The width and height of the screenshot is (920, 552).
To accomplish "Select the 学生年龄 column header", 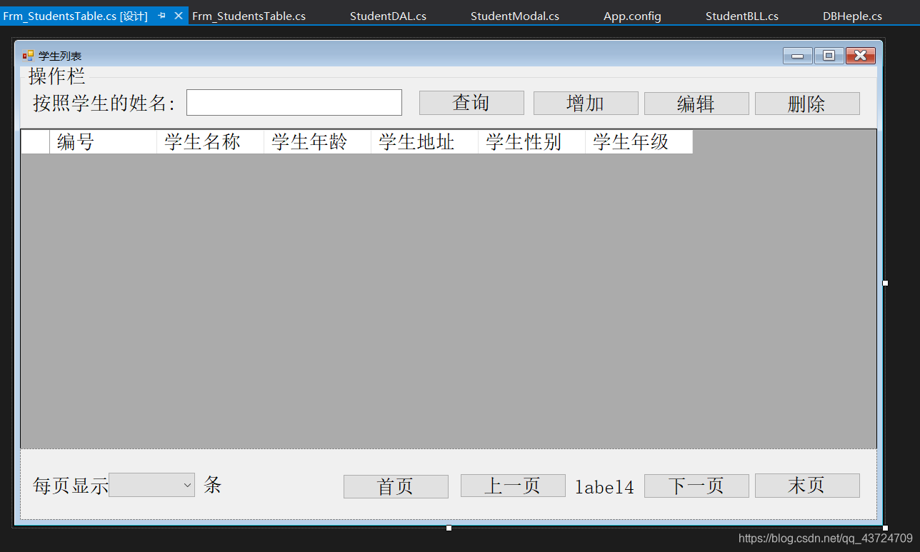I will tap(317, 141).
